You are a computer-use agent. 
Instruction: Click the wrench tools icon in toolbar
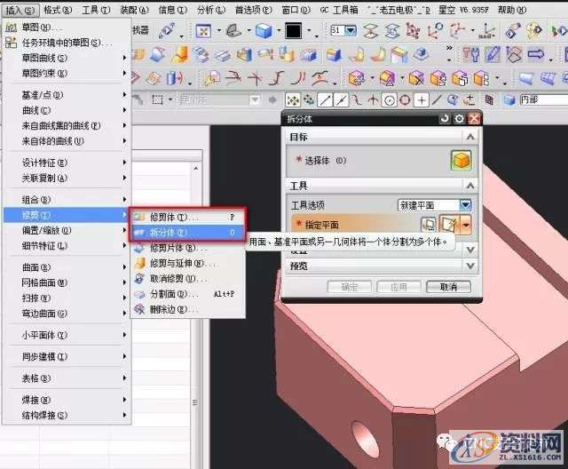click(x=471, y=55)
